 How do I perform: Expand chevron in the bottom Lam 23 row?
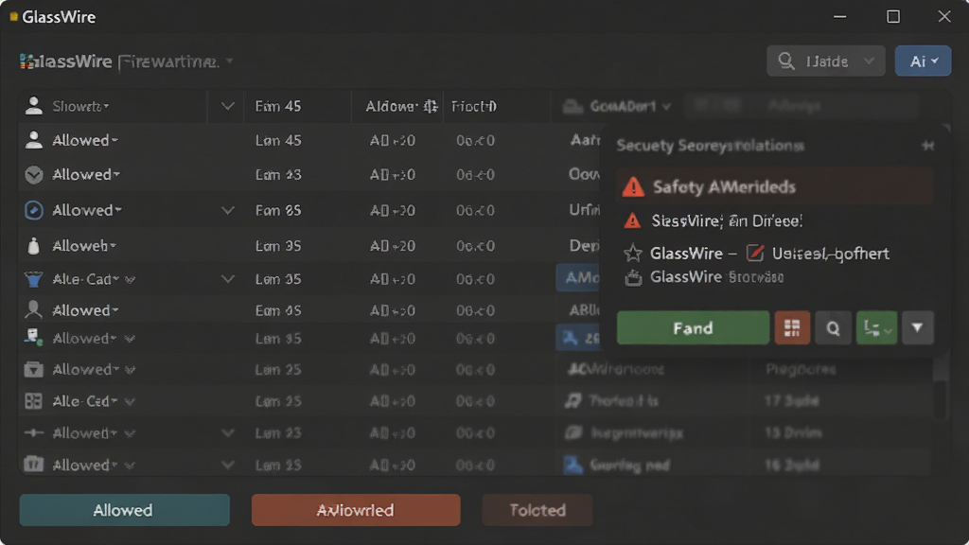pos(228,432)
